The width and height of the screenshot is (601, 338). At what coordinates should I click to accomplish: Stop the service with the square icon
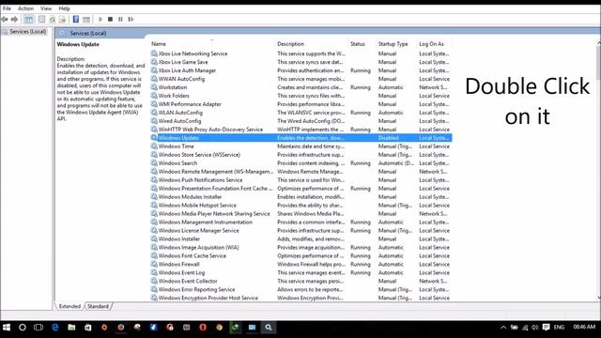(111, 19)
